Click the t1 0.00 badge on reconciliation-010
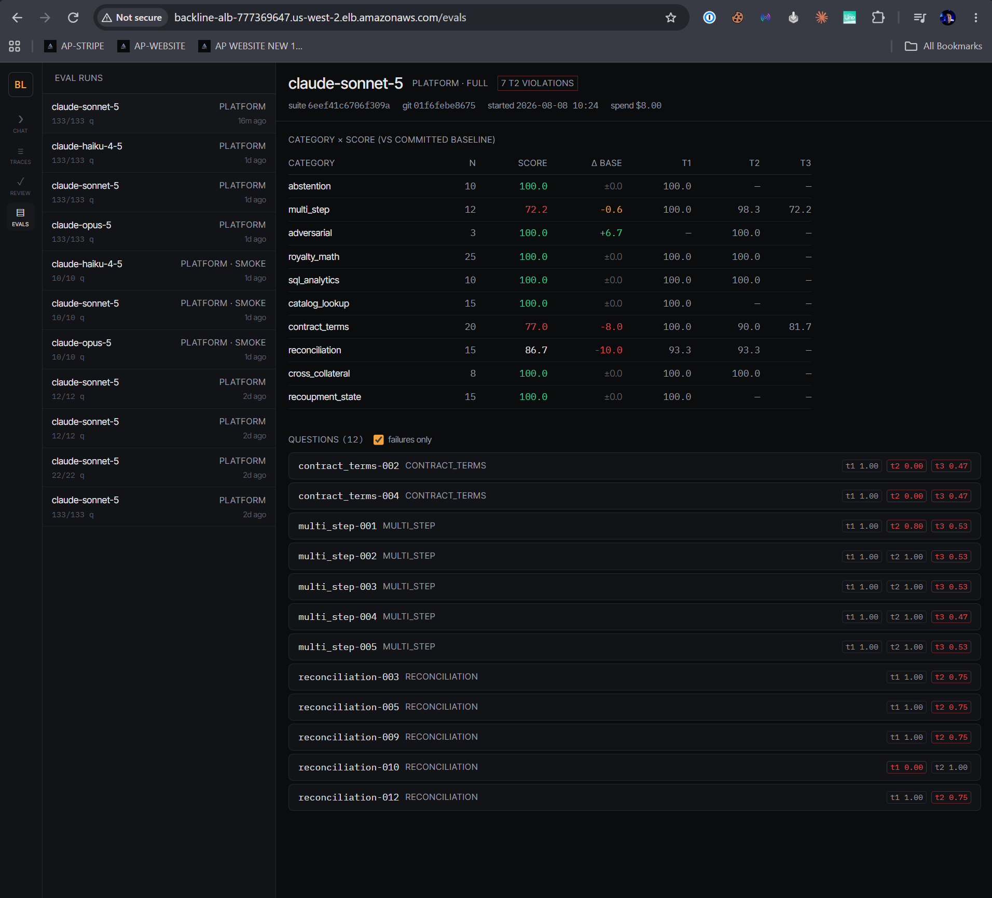 [x=906, y=767]
